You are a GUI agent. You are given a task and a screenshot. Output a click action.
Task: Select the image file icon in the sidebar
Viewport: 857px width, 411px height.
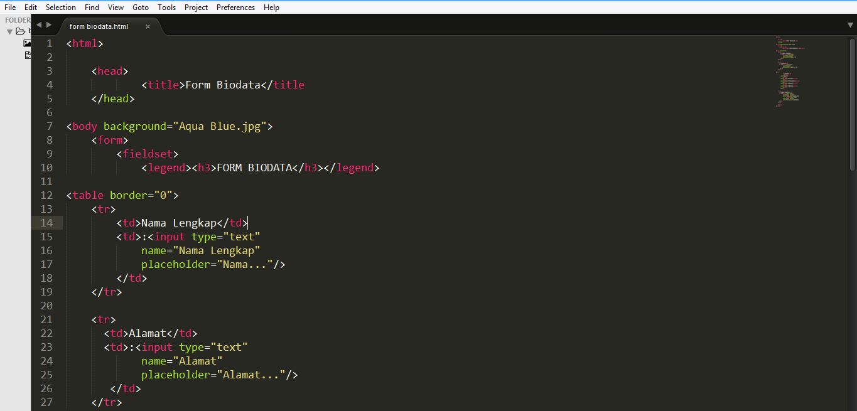click(27, 43)
